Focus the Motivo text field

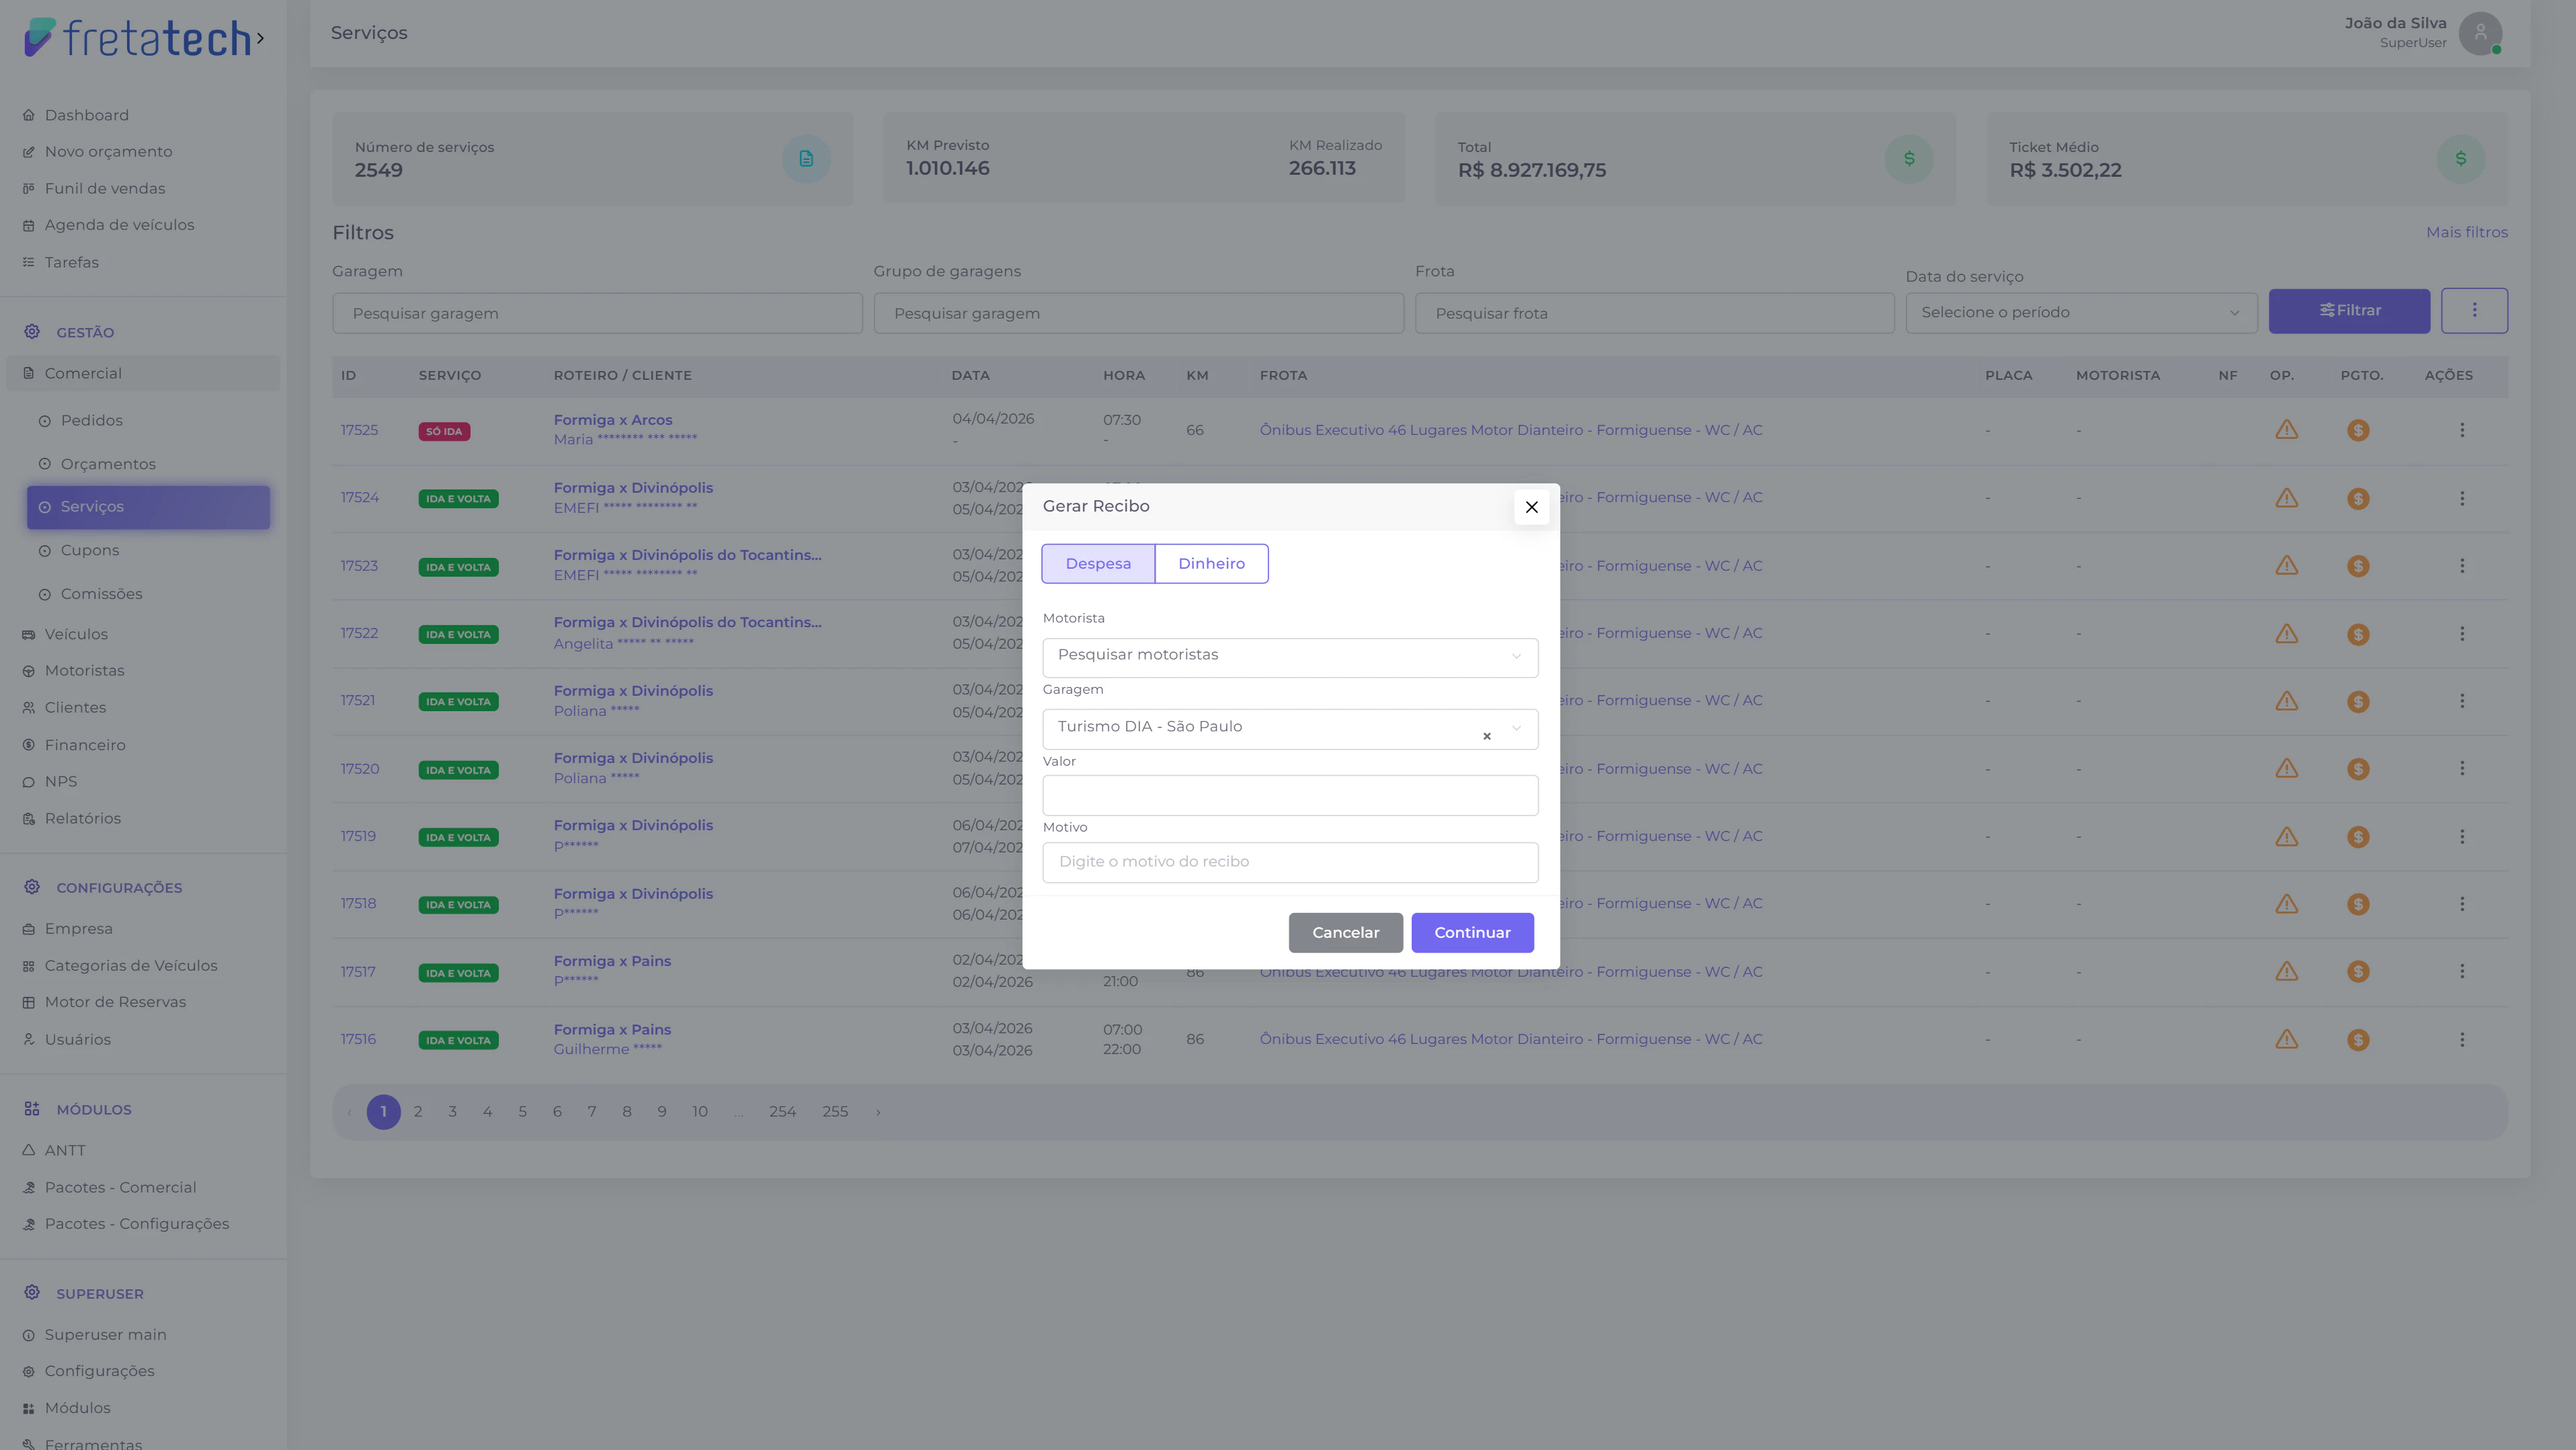(x=1289, y=862)
